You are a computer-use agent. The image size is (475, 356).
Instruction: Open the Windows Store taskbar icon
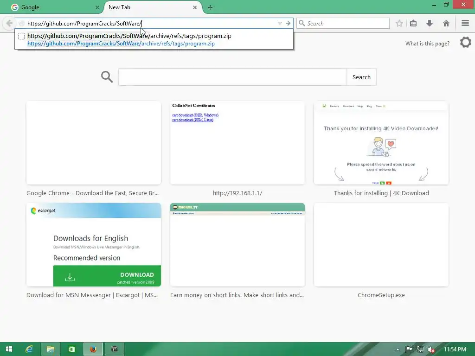pyautogui.click(x=72, y=349)
